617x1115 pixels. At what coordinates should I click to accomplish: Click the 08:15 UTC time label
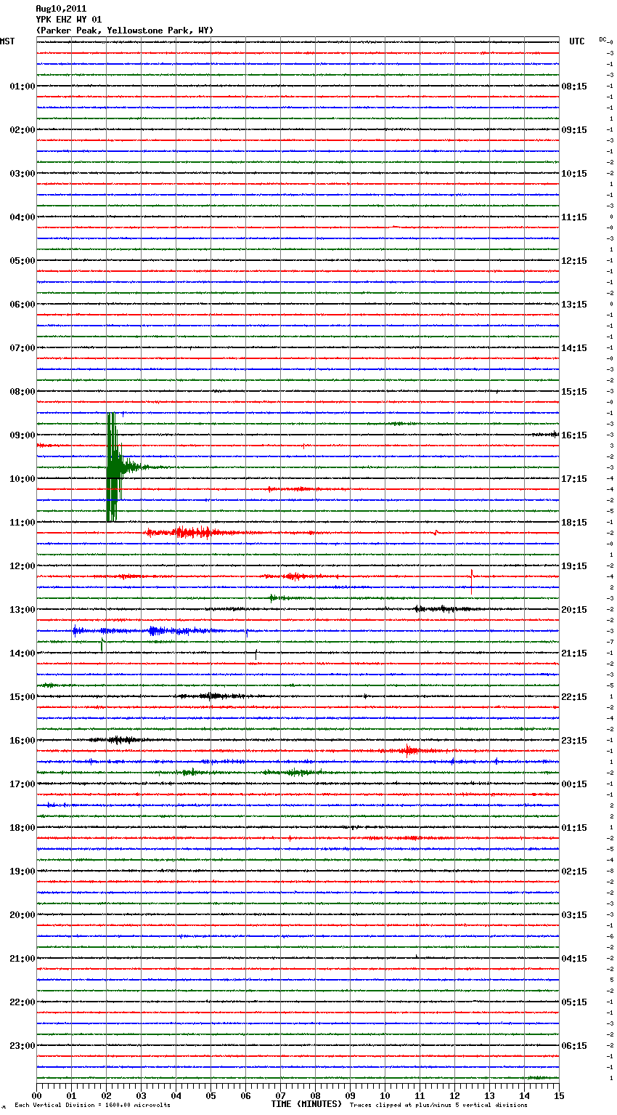point(574,86)
